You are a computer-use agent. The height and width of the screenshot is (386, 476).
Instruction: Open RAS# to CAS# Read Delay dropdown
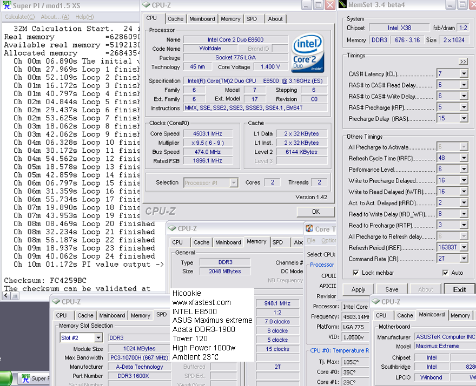coord(464,85)
